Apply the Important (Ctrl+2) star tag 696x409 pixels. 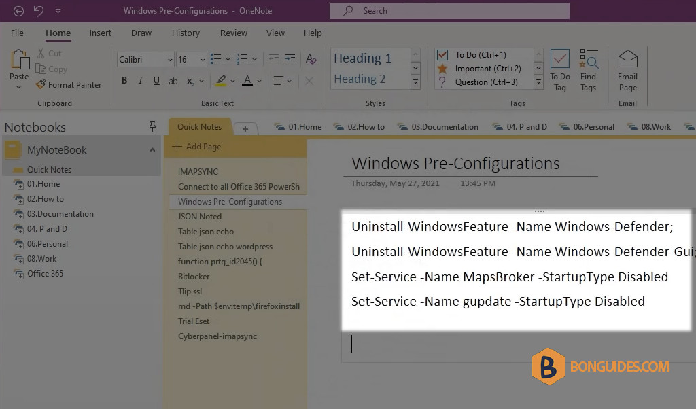(479, 69)
